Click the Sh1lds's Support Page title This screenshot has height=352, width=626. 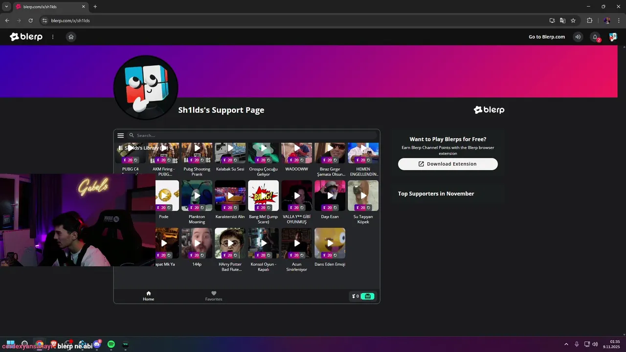(221, 110)
